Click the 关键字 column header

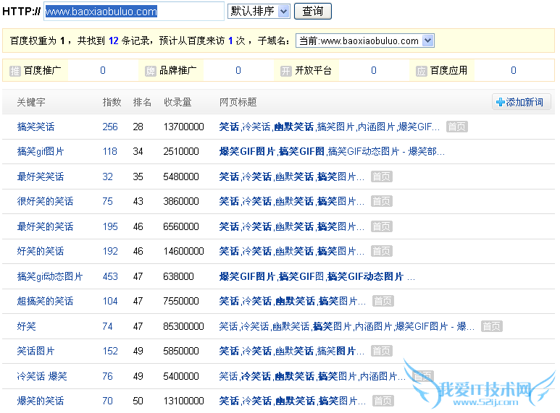point(31,103)
